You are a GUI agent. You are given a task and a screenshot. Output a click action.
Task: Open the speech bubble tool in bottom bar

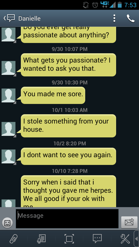point(97,239)
